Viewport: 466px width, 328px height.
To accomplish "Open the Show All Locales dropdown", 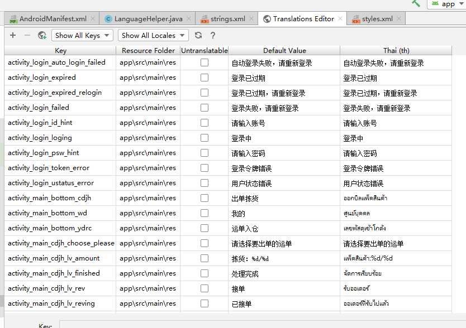I will (153, 35).
